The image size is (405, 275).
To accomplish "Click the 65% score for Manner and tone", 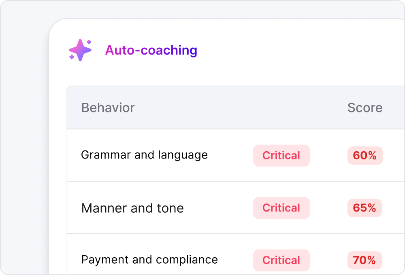I will [364, 208].
